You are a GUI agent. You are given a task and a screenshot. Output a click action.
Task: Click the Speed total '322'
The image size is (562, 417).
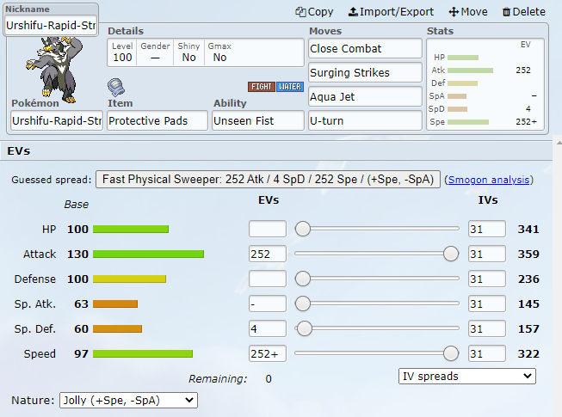pyautogui.click(x=528, y=354)
